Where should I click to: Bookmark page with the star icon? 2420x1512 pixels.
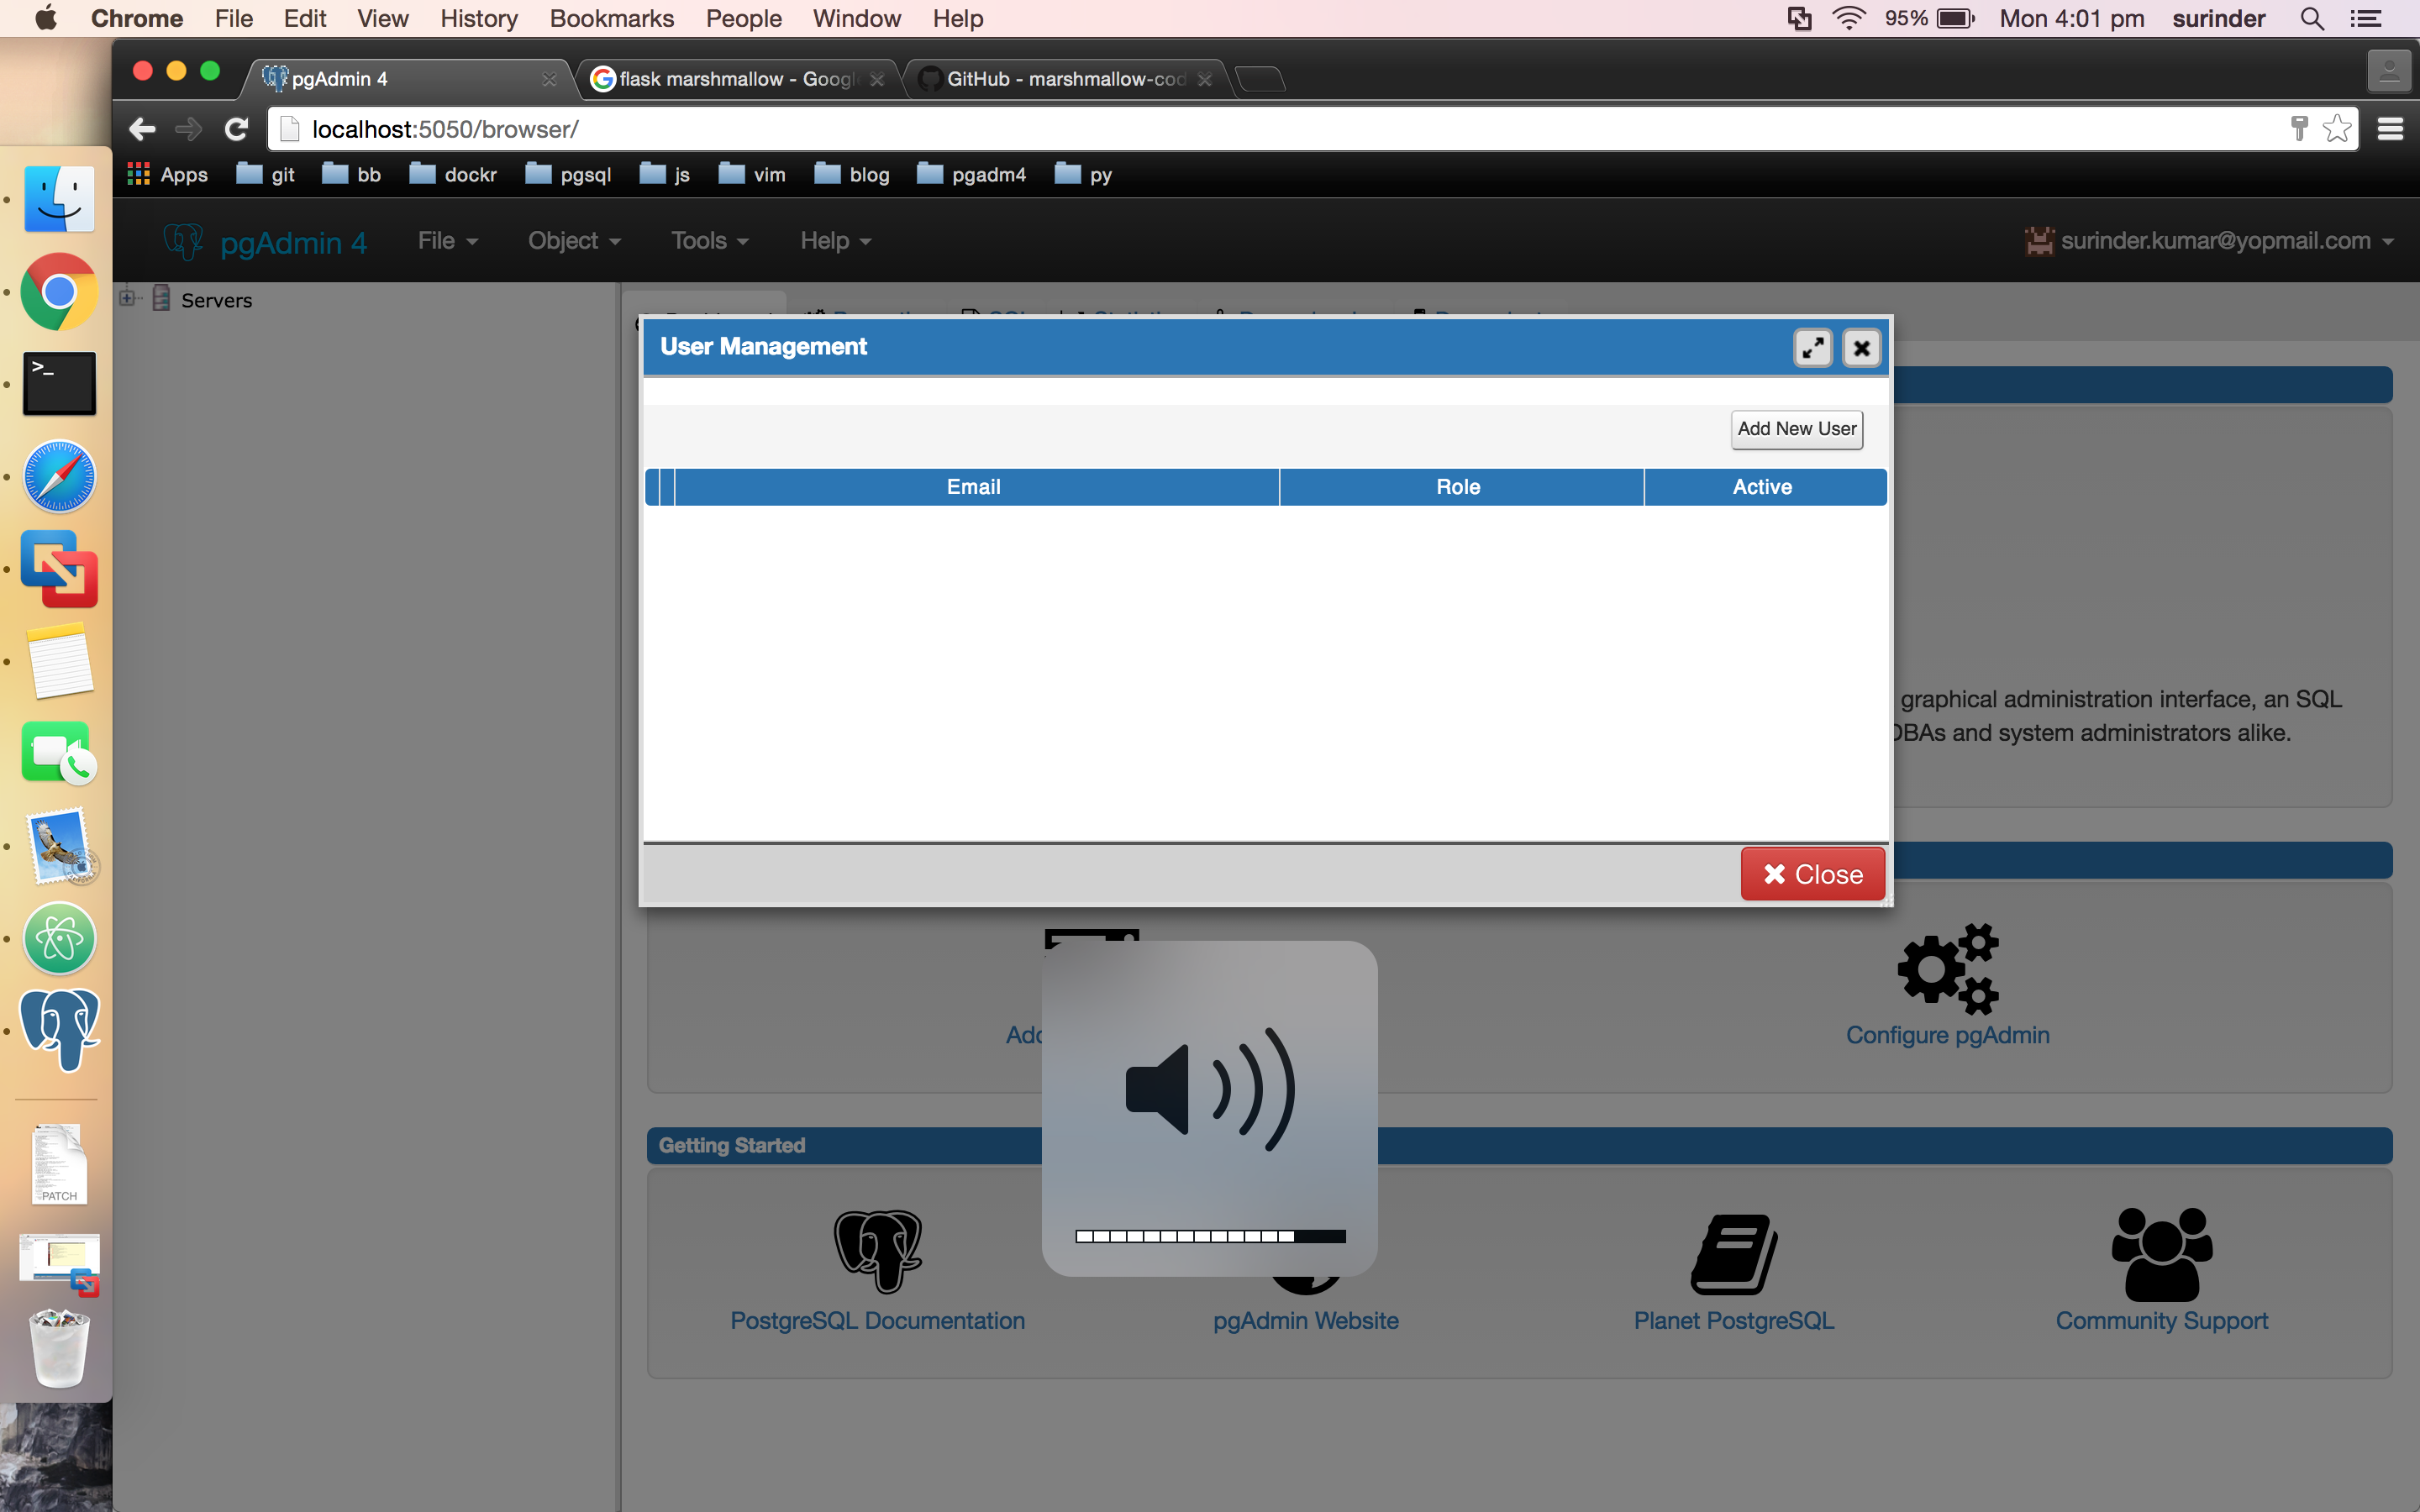[2337, 129]
